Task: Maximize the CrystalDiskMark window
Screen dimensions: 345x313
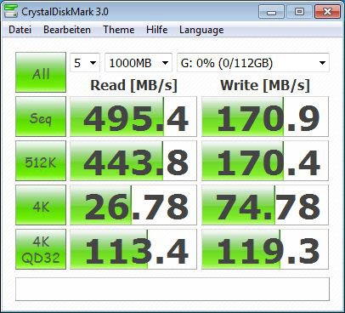Action: pyautogui.click(x=299, y=12)
